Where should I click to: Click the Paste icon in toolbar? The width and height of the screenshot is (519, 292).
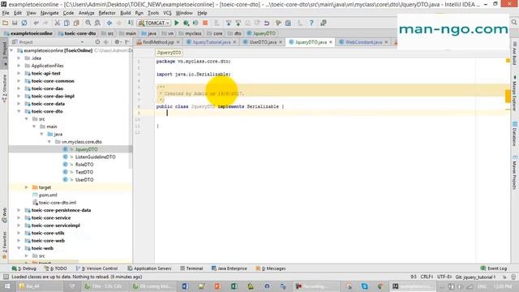(76, 23)
